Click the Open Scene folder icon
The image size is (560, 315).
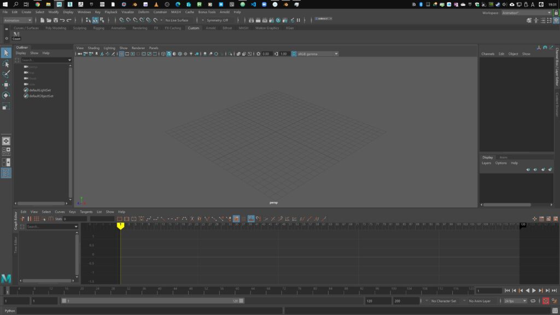point(49,20)
